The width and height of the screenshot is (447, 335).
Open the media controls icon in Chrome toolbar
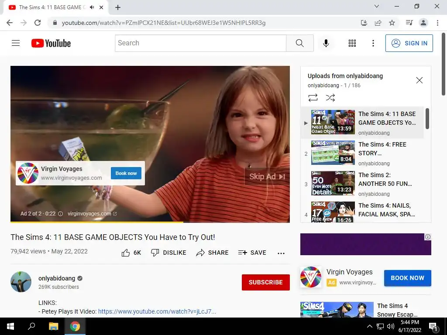click(x=409, y=23)
